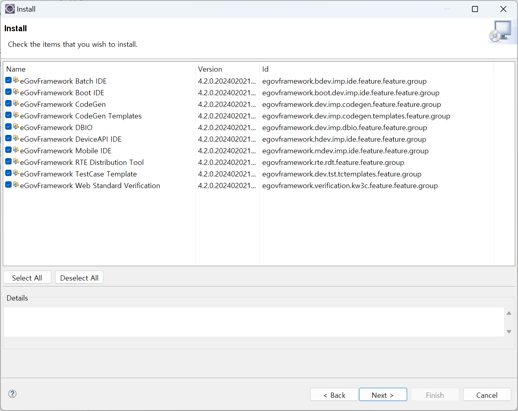This screenshot has height=411, width=518.
Task: Toggle the eGovFramework DeviceAPI IDE checkbox
Action: click(x=8, y=138)
